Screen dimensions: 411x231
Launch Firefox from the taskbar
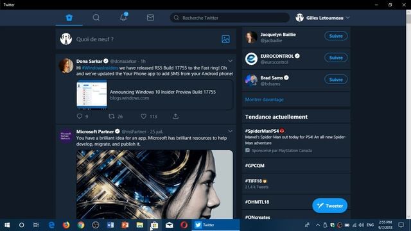coord(66,225)
